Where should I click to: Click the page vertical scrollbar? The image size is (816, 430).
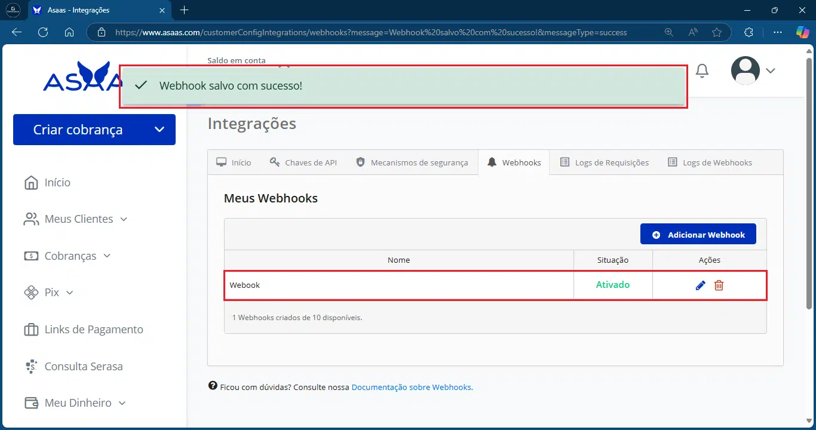point(810,183)
